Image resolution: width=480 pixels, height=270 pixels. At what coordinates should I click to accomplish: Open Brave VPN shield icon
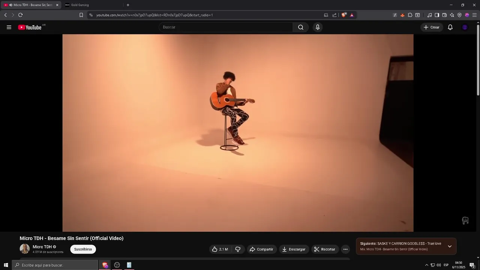tap(459, 15)
